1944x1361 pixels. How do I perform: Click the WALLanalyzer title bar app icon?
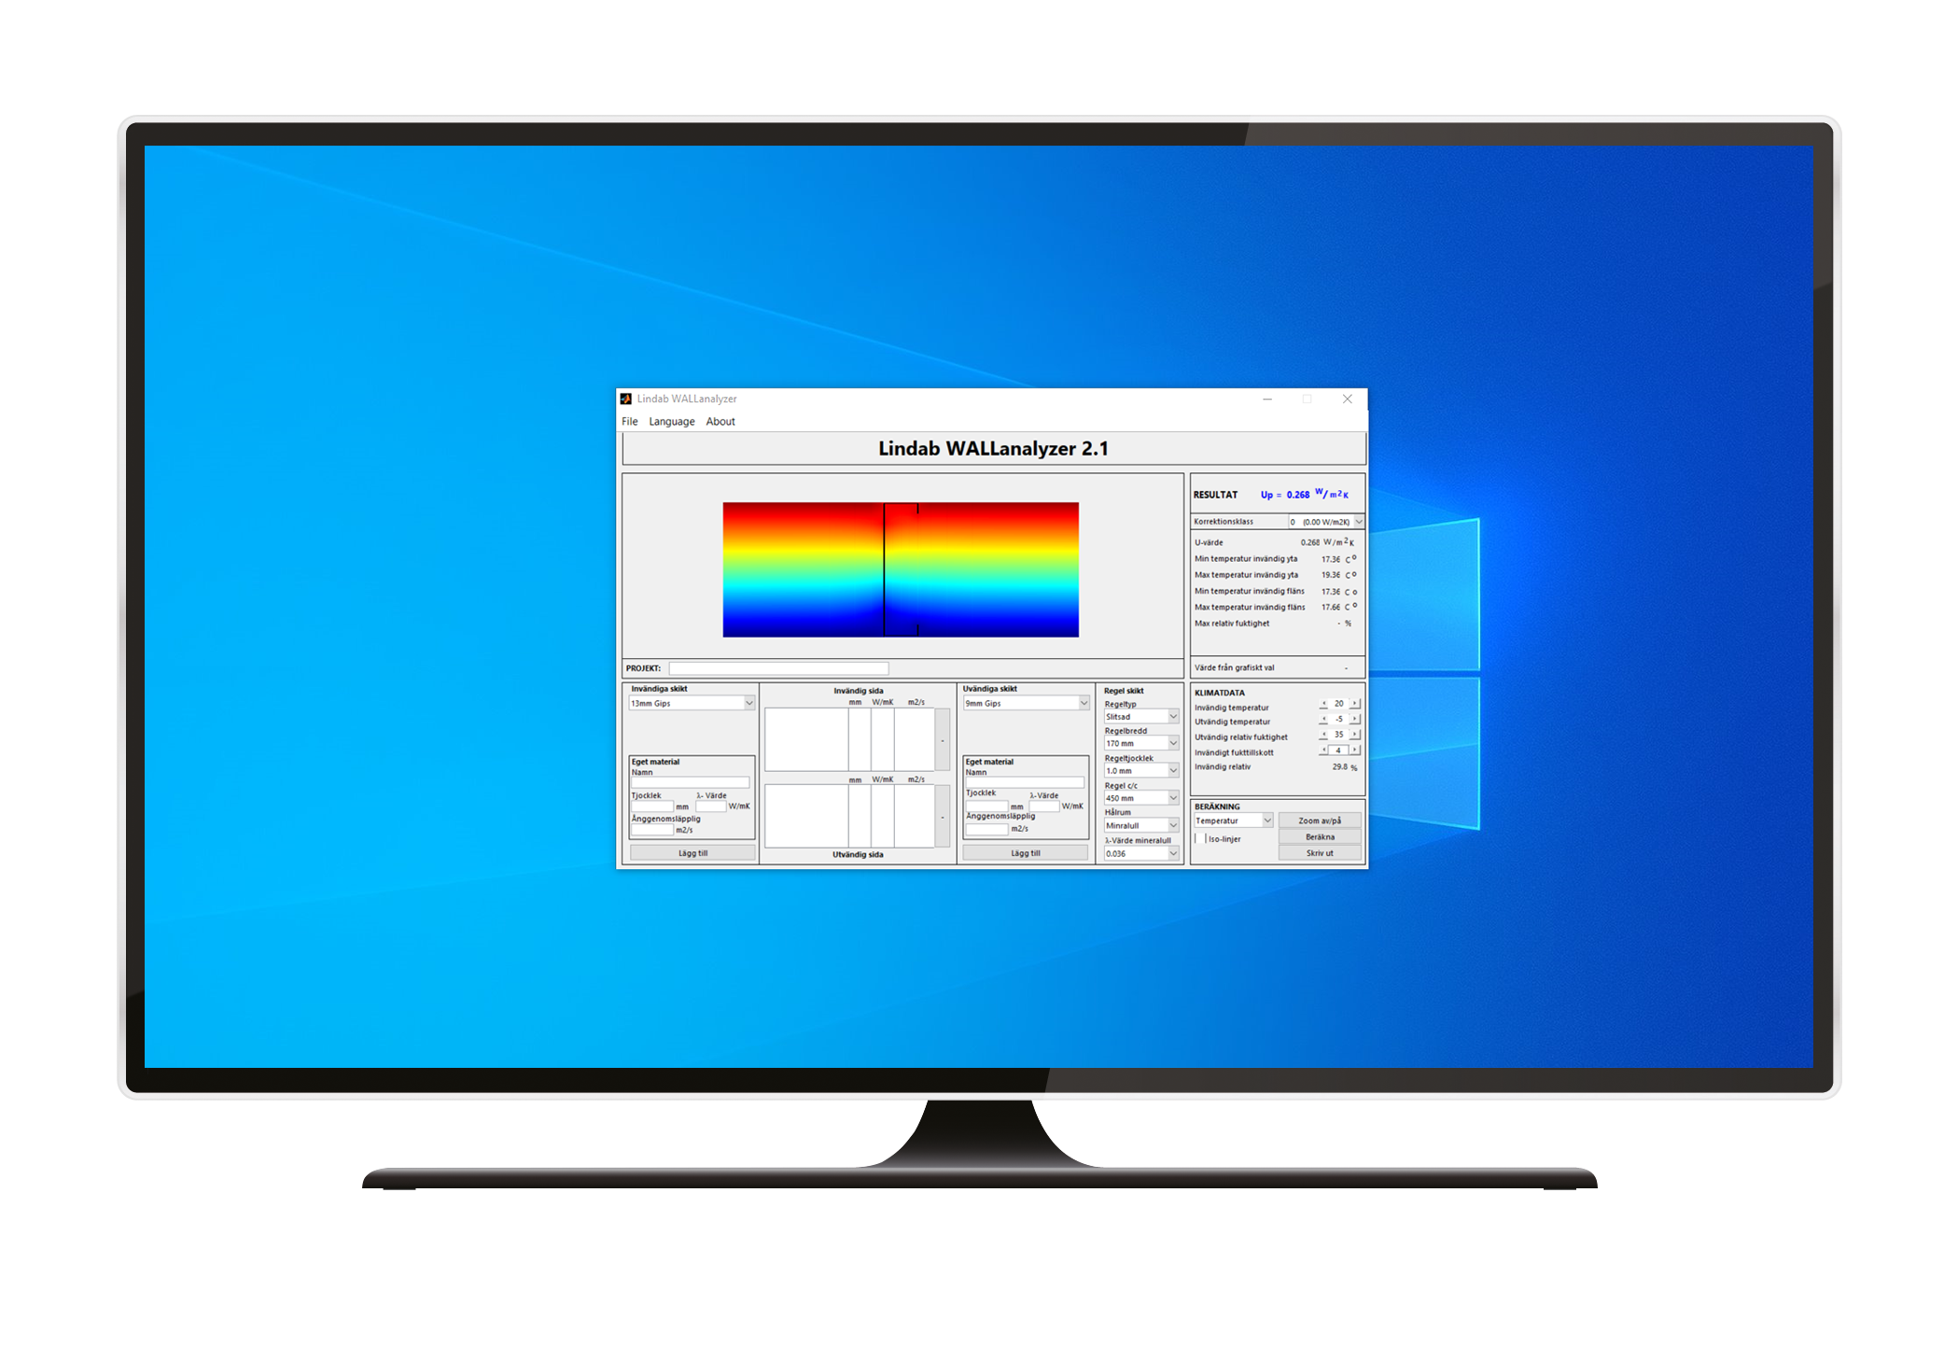(x=626, y=399)
